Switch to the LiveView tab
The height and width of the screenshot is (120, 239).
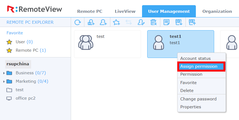coord(125,11)
